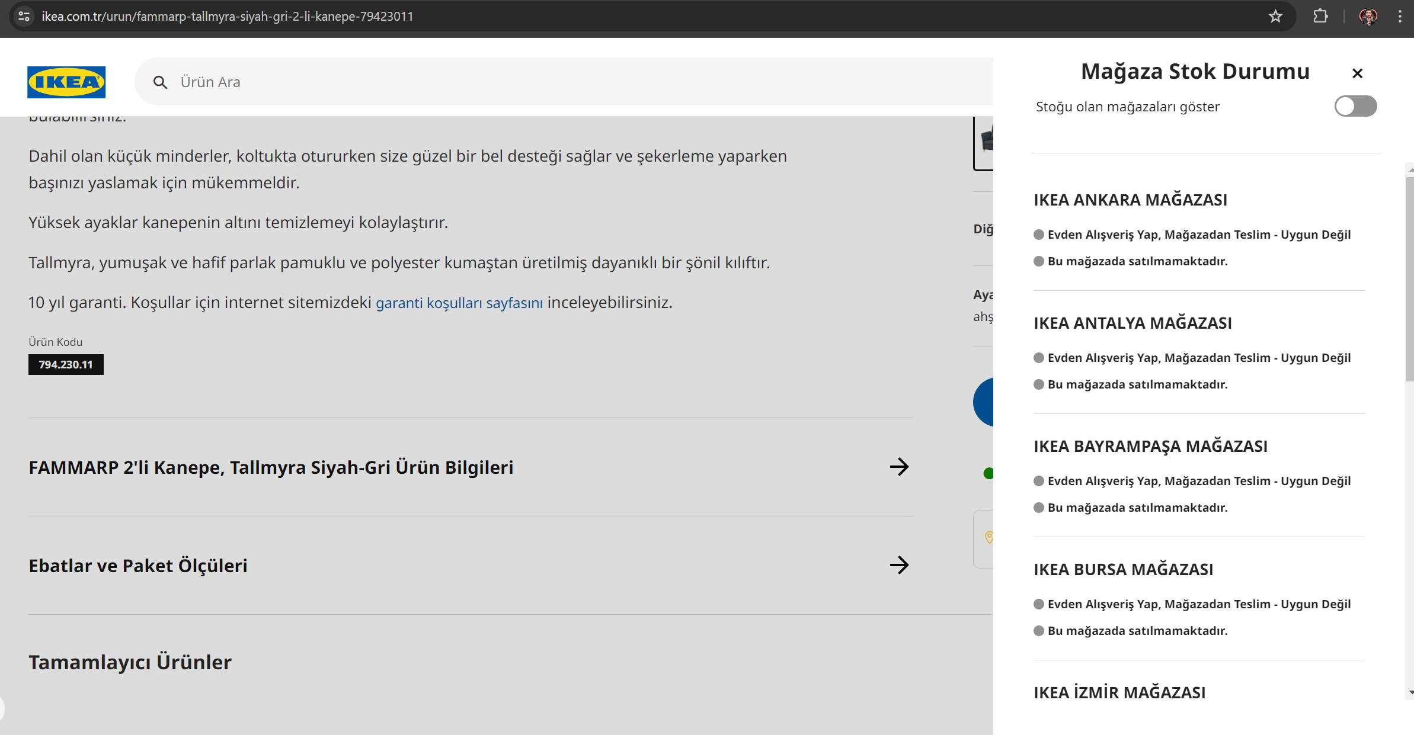Click Antalya's Evden Alışveriş Yap status line
The height and width of the screenshot is (735, 1414).
(x=1192, y=358)
